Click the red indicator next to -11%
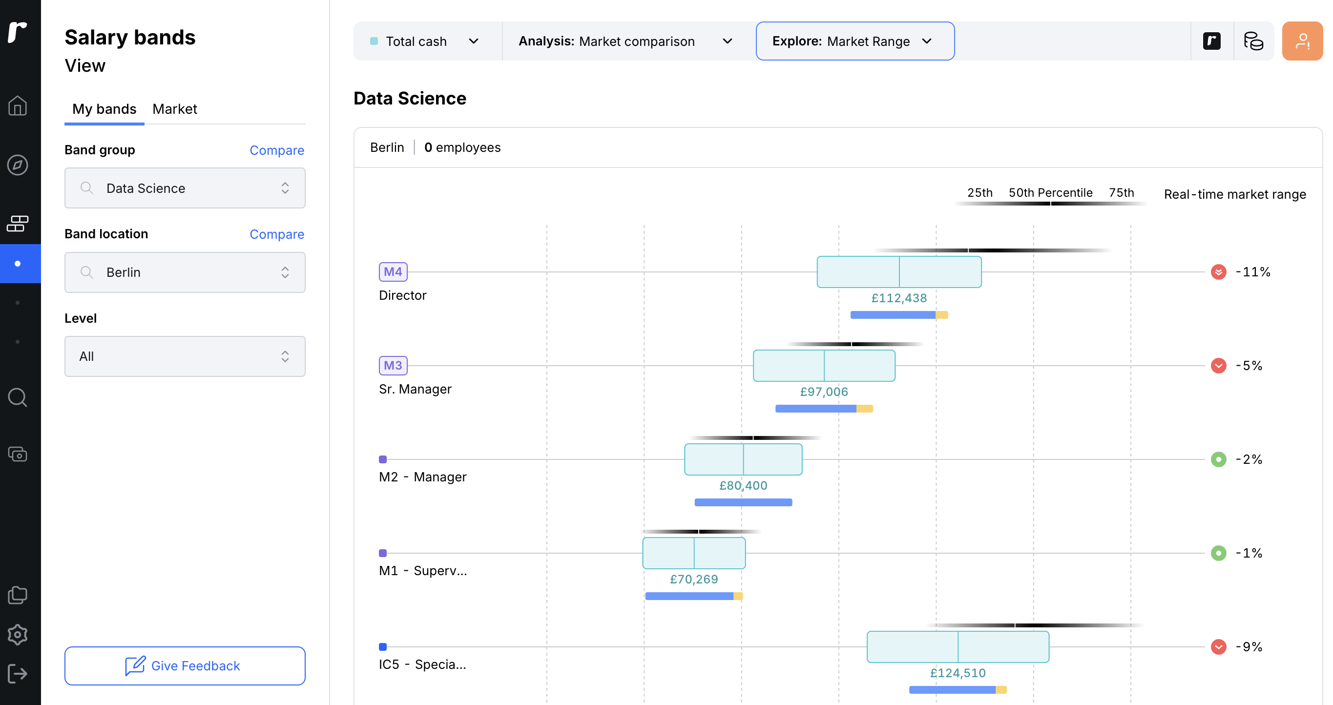This screenshot has height=705, width=1333. pos(1218,271)
